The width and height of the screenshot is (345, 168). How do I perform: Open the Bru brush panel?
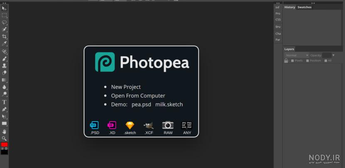278,27
